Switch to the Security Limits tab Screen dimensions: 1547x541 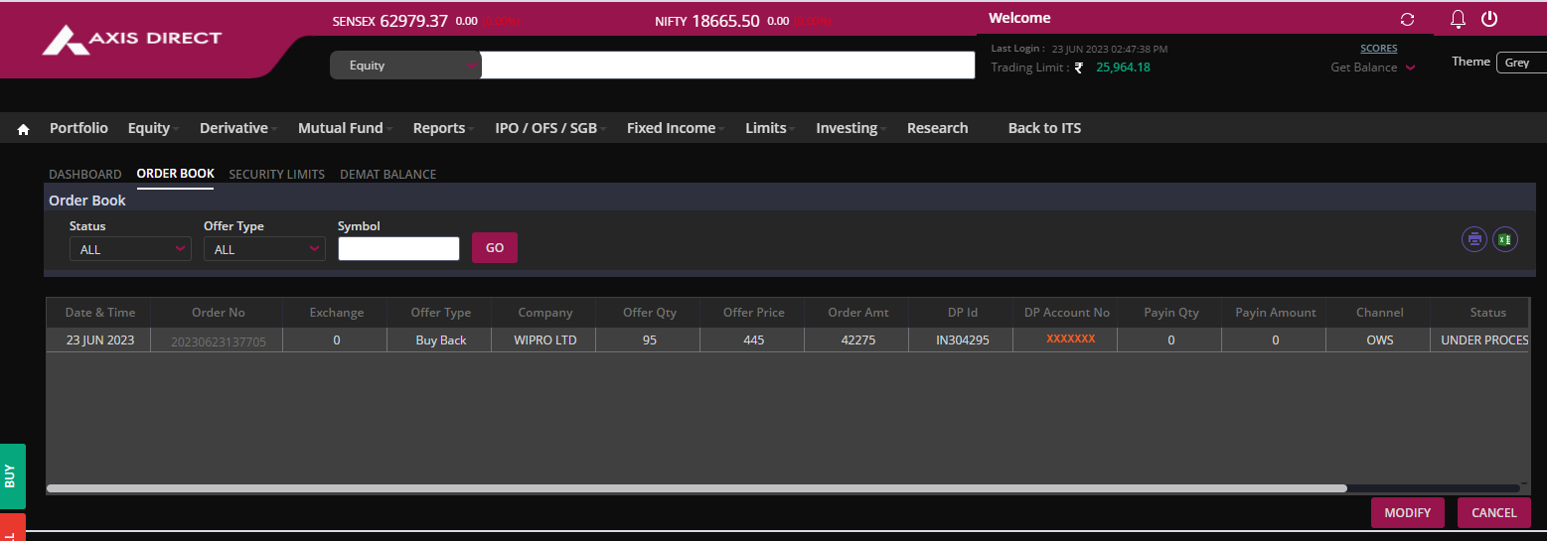pyautogui.click(x=276, y=175)
